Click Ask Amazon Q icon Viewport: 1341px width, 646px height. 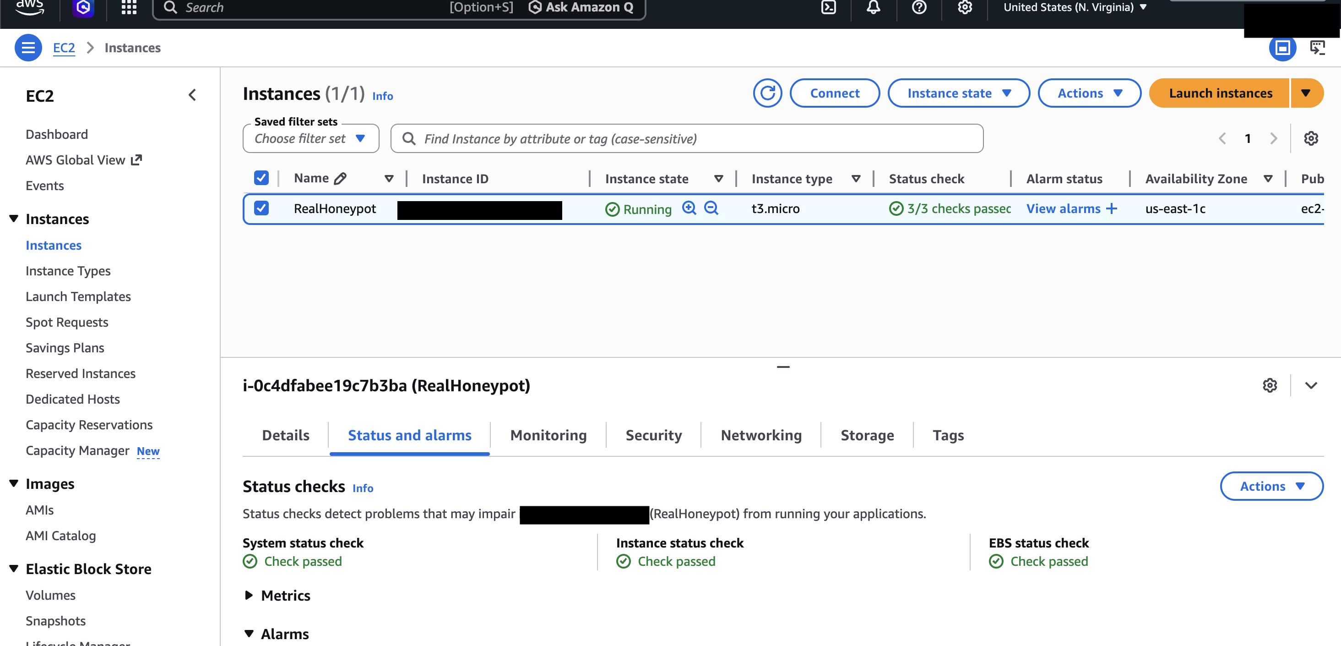(x=535, y=7)
